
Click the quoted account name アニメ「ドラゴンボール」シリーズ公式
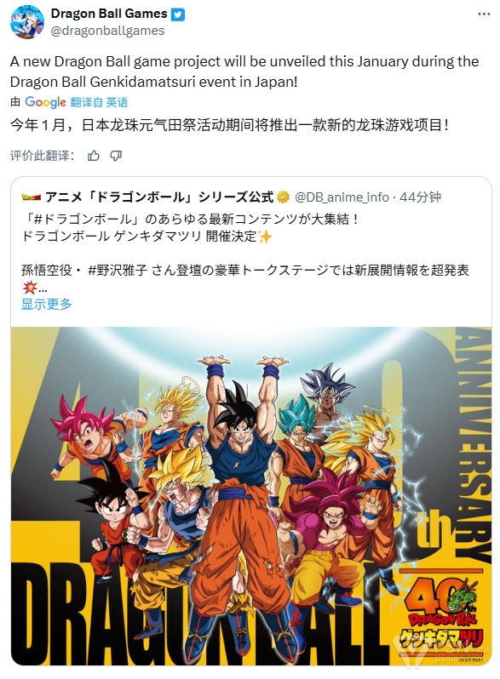click(x=159, y=197)
